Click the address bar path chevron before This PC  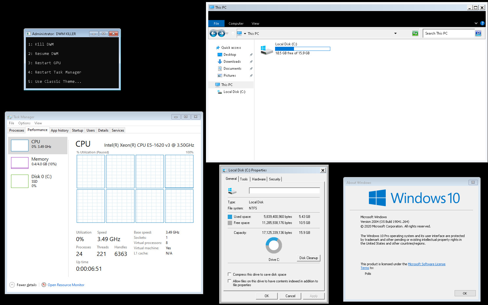[245, 34]
